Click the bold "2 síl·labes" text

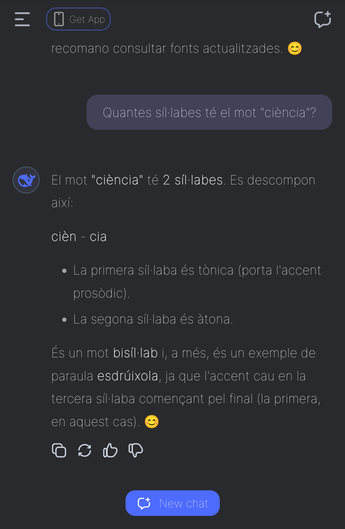[x=193, y=180]
